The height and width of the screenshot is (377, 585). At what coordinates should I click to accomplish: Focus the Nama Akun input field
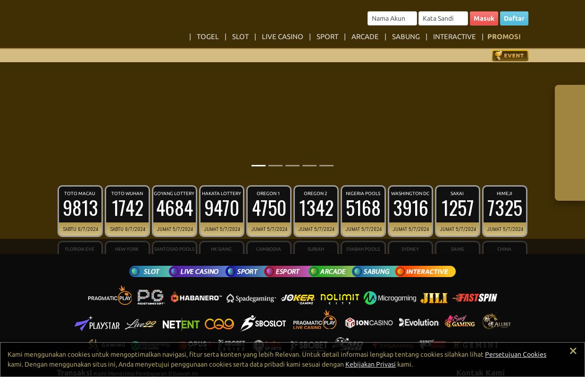click(392, 18)
